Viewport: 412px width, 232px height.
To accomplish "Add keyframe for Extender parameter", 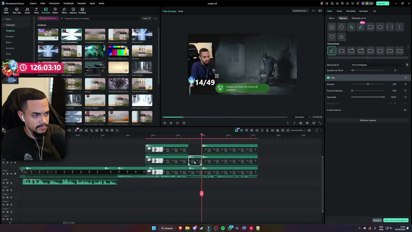I will tap(405, 84).
